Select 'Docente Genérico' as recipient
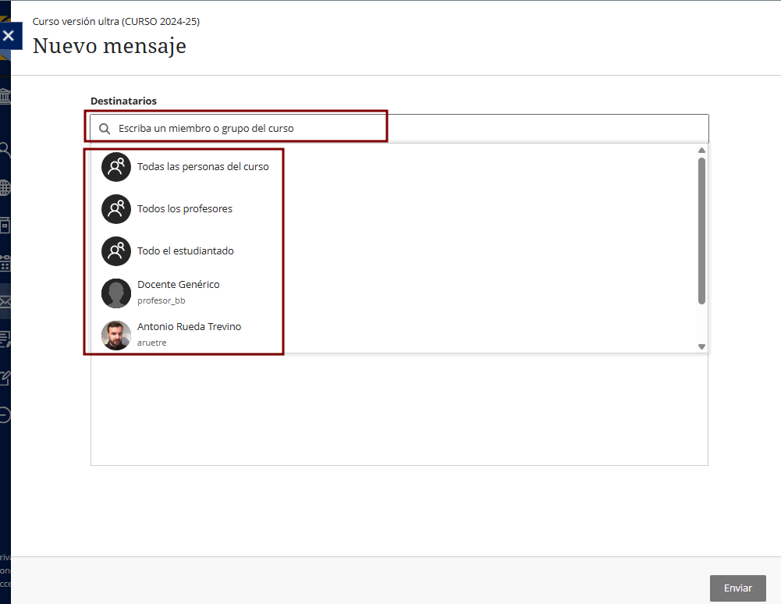Screen dimensions: 781x604 click(179, 285)
